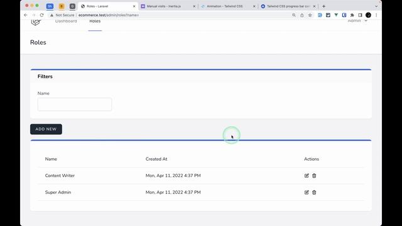Image resolution: width=402 pixels, height=226 pixels.
Task: Edit the Content Writer role
Action: pos(307,176)
